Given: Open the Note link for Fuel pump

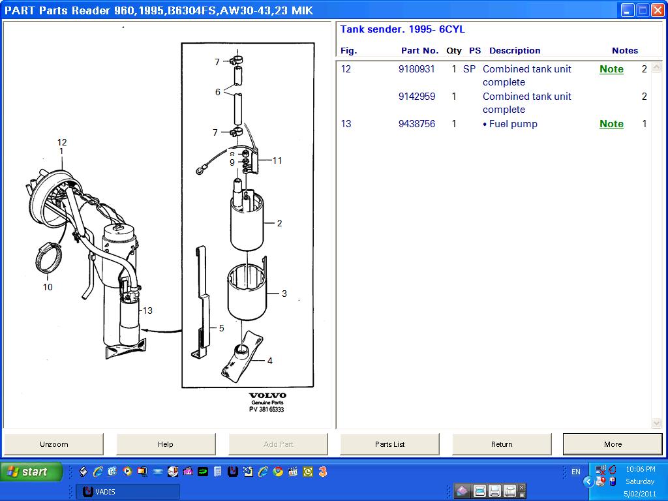Looking at the screenshot, I should [611, 124].
